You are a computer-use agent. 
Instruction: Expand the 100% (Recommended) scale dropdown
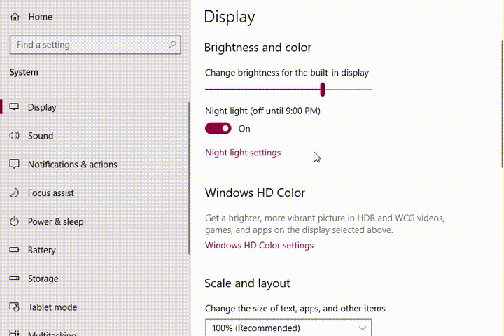(288, 328)
